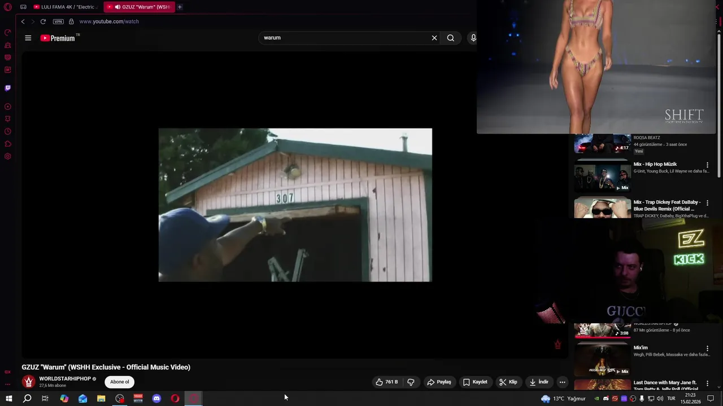Open the Opera GX main menu logo
This screenshot has width=723, height=406.
pos(8,7)
